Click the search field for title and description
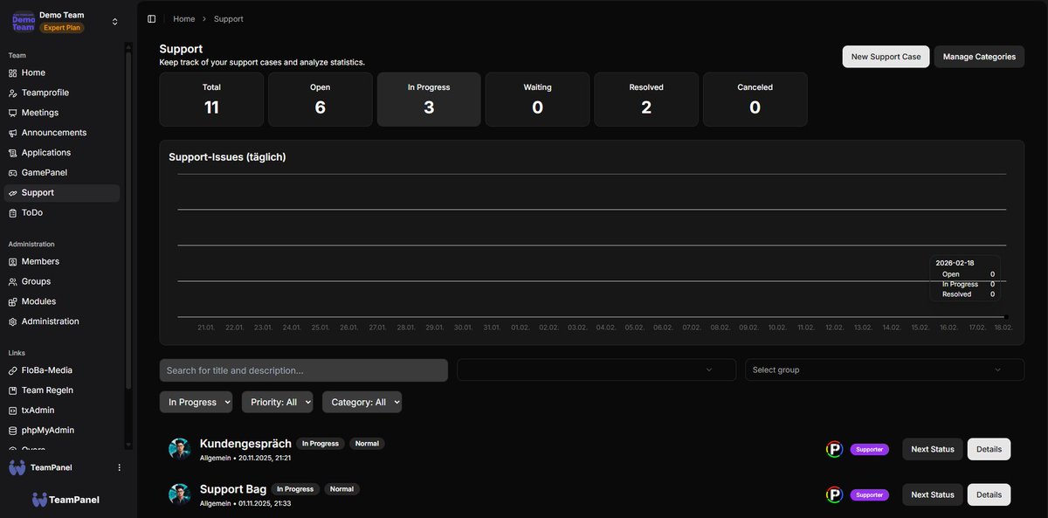This screenshot has height=518, width=1048. tap(302, 370)
